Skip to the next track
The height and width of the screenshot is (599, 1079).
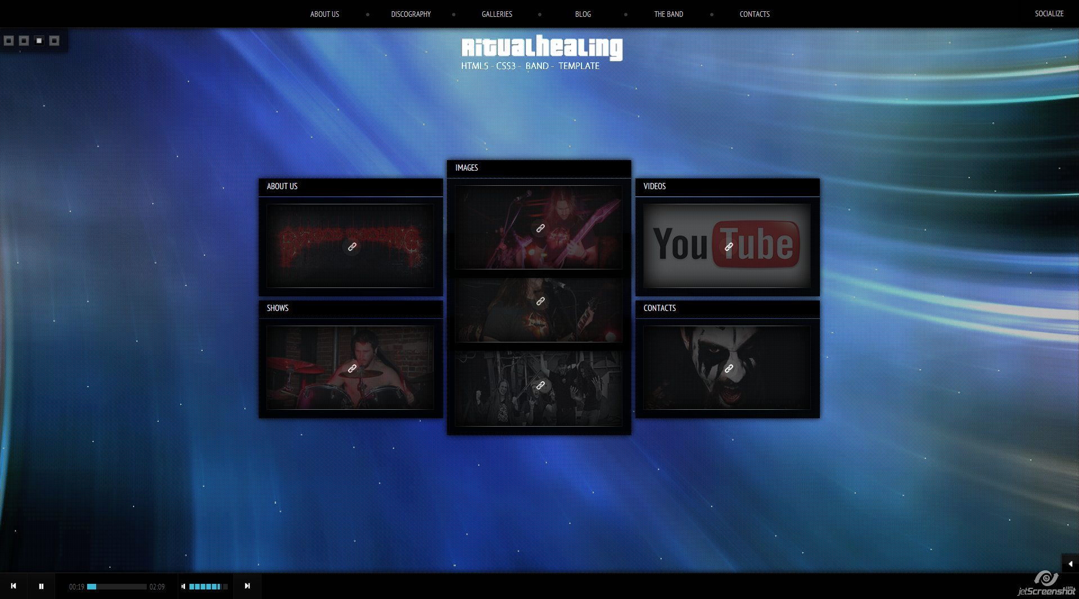tap(247, 586)
